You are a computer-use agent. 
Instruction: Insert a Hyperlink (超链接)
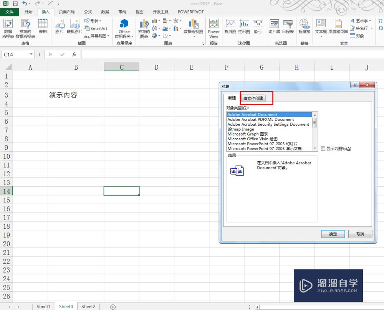coord(305,26)
